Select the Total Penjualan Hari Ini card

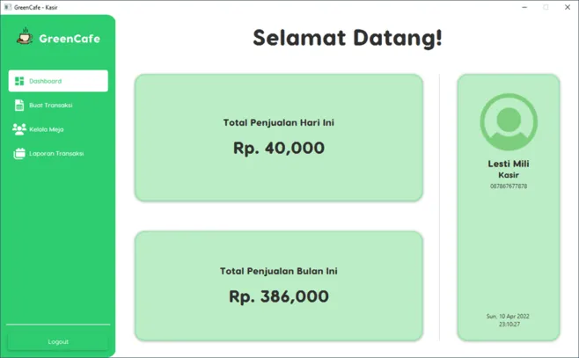click(279, 138)
